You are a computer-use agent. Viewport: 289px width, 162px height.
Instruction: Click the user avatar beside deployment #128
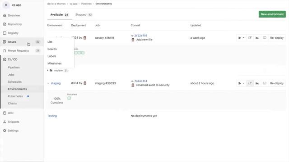click(x=85, y=38)
